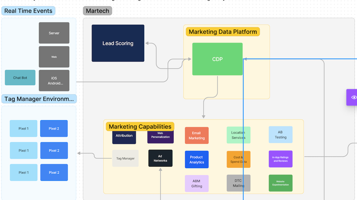
Task: Select the Martech section label
Action: (97, 11)
